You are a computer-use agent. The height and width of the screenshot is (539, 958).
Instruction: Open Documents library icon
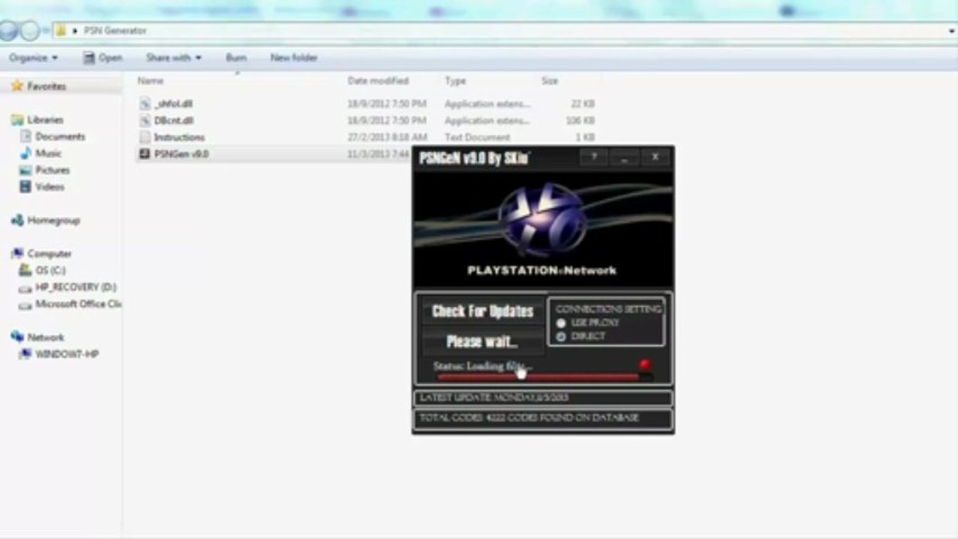point(25,136)
